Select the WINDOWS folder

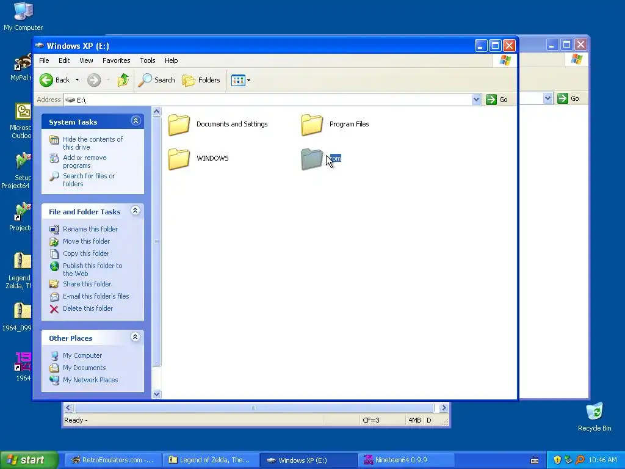pyautogui.click(x=198, y=159)
